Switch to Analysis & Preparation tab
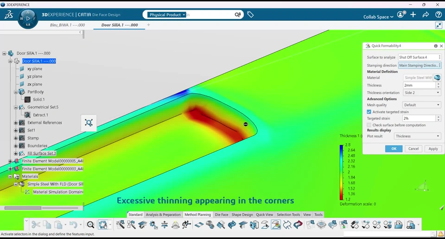Viewport: 445px width, 239px height. pyautogui.click(x=163, y=214)
